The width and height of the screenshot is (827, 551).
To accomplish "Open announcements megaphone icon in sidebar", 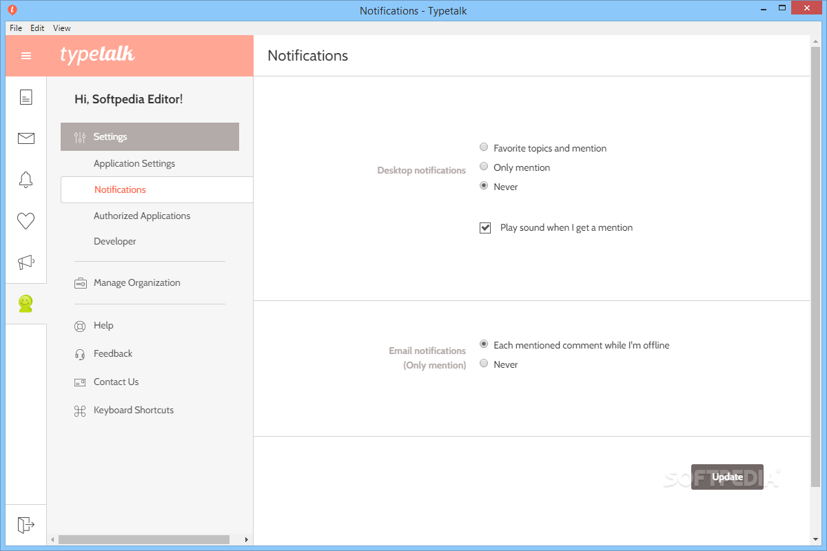I will point(26,262).
